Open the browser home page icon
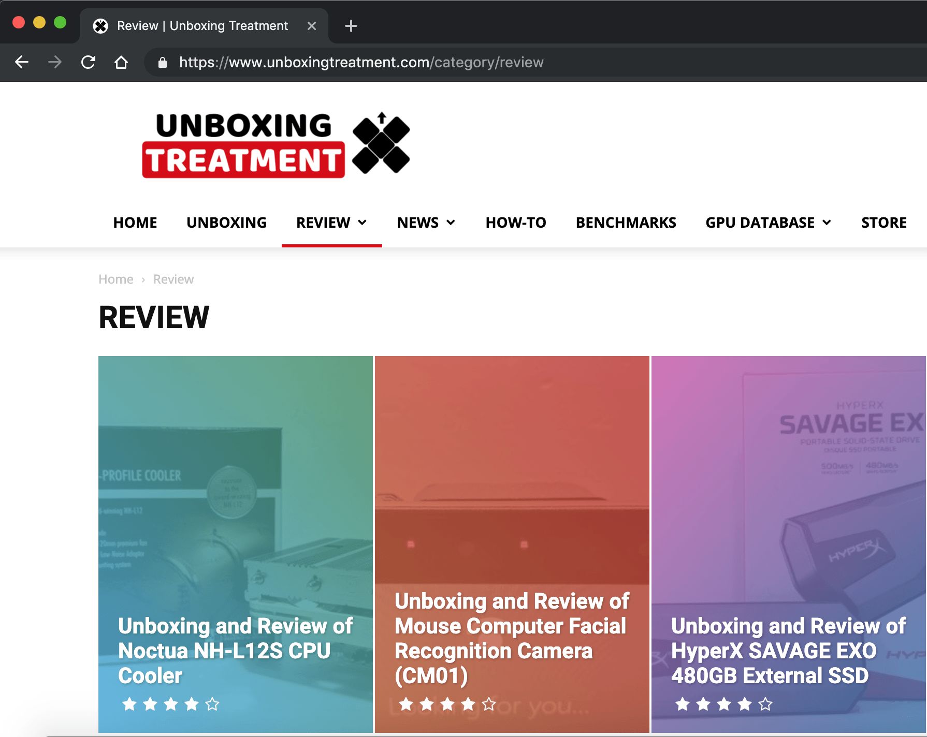The height and width of the screenshot is (737, 927). coord(121,62)
